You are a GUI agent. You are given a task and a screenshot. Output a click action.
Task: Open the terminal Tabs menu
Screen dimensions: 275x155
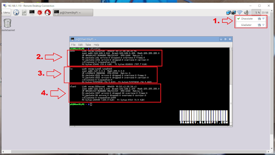pyautogui.click(x=88, y=45)
